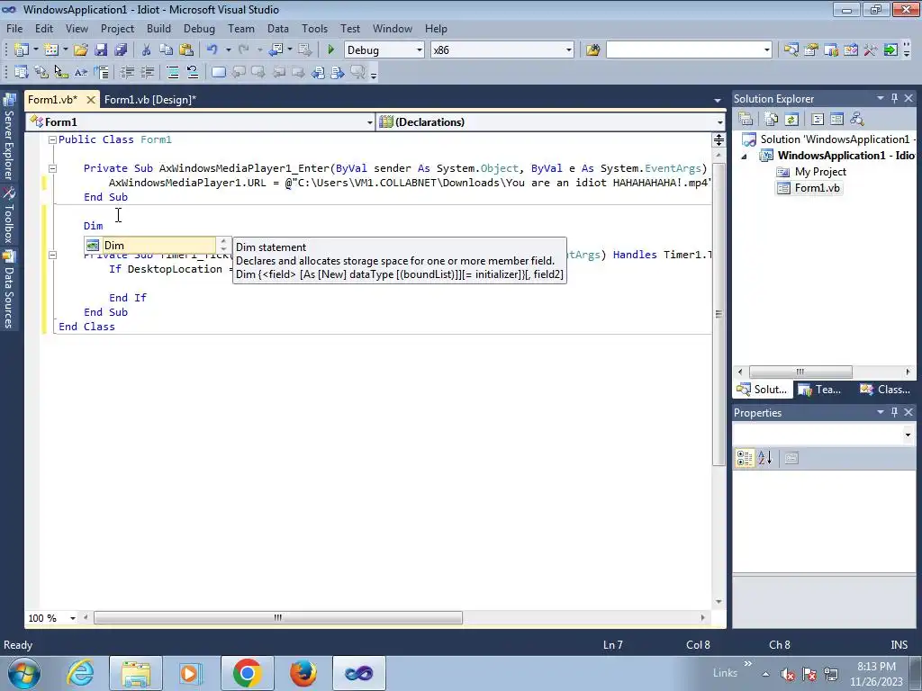Click the Increase Line Indent icon
The height and width of the screenshot is (691, 922).
(x=147, y=72)
